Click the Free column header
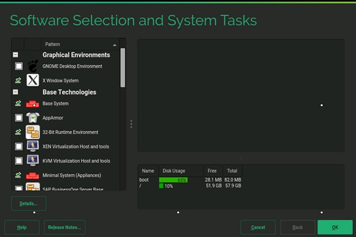The width and height of the screenshot is (356, 237). [x=213, y=171]
